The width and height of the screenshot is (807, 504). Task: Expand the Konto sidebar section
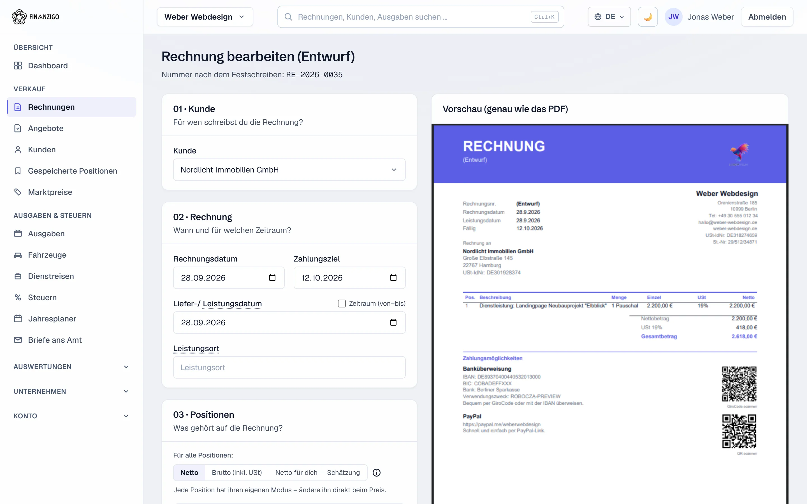tap(71, 416)
